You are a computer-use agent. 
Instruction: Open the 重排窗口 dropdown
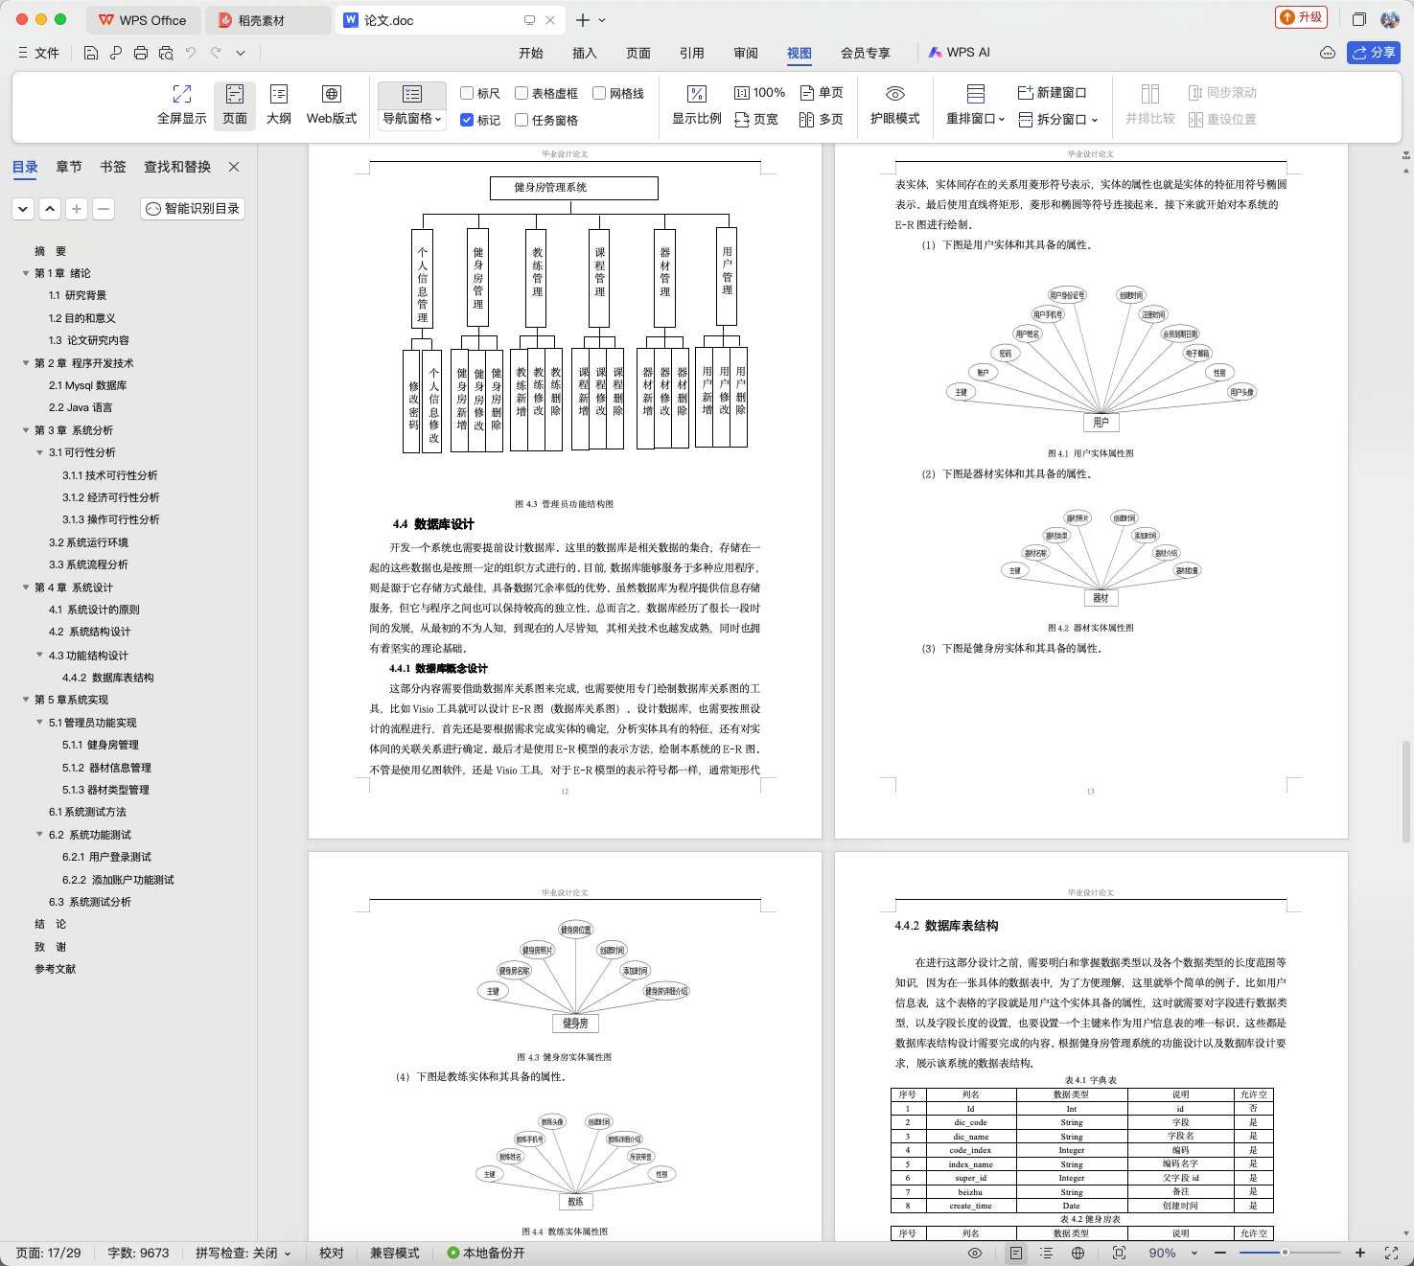[x=976, y=119]
